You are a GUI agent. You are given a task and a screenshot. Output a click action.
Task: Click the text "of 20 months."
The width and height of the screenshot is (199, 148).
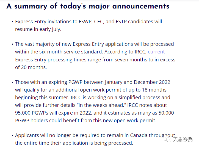tap(31, 67)
